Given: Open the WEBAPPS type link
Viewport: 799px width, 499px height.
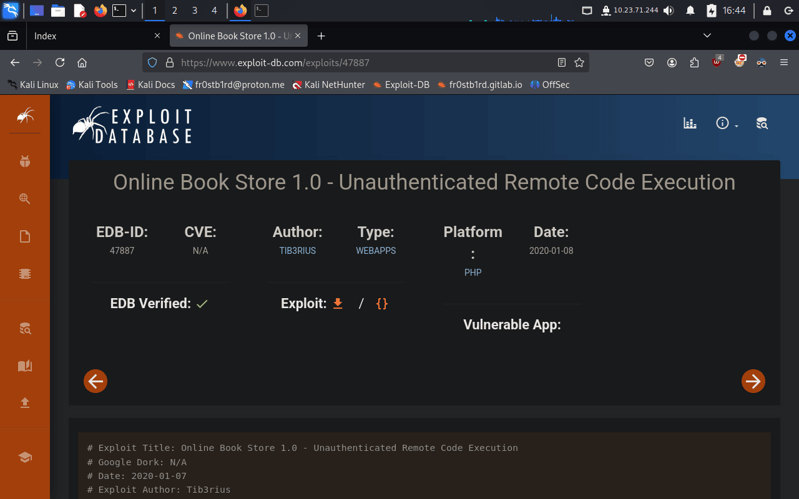Looking at the screenshot, I should point(376,251).
